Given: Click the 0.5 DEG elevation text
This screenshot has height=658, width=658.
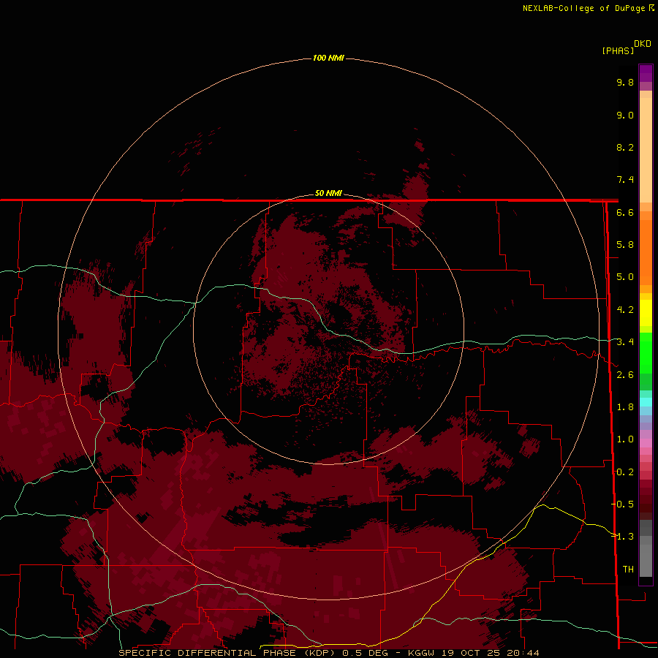Looking at the screenshot, I should tap(365, 653).
